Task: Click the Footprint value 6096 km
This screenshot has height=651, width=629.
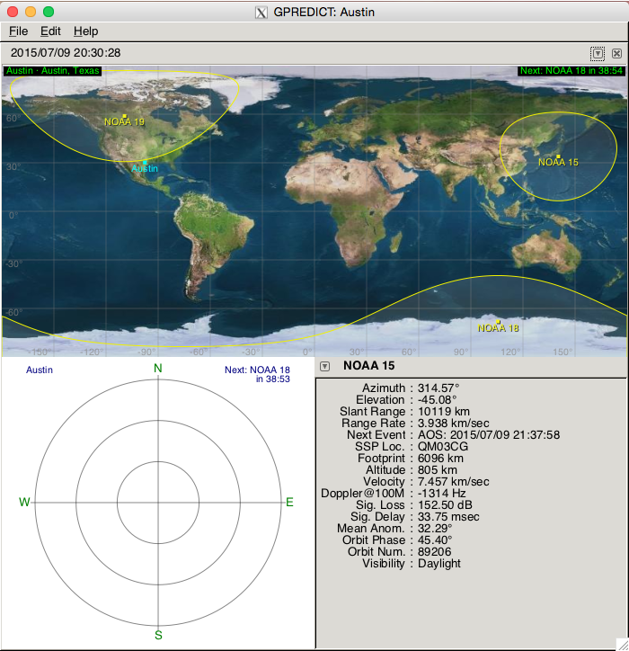Action: click(440, 459)
